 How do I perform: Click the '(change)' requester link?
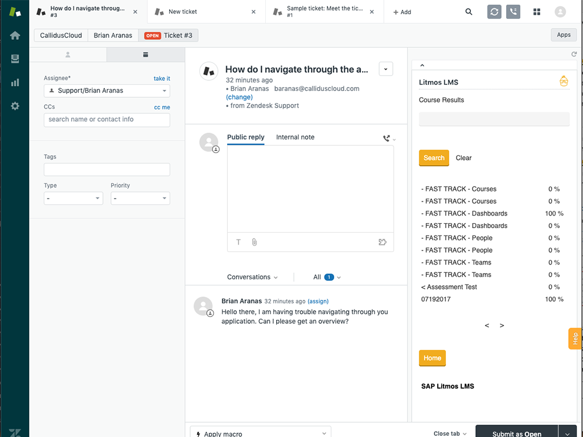(240, 97)
